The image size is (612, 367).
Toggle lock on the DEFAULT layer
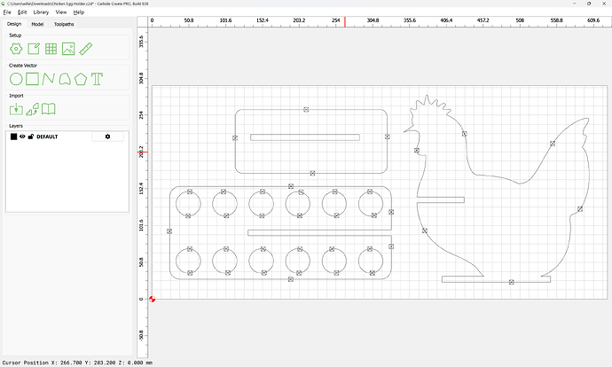click(30, 137)
